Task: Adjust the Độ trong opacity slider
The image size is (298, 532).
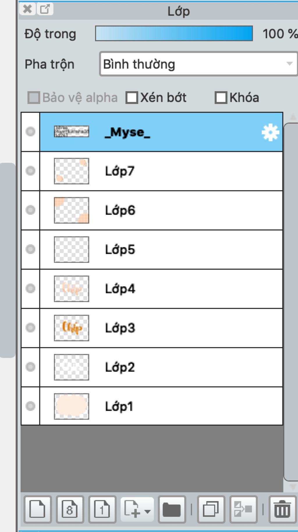Action: point(174,33)
